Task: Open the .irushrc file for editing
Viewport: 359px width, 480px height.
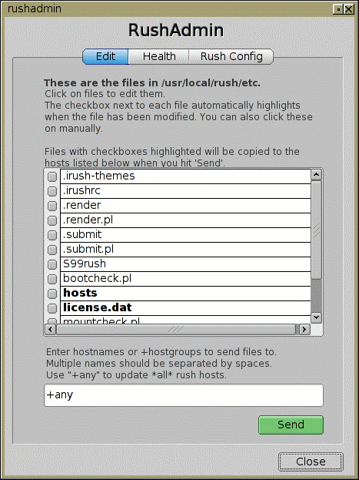Action: coord(185,191)
